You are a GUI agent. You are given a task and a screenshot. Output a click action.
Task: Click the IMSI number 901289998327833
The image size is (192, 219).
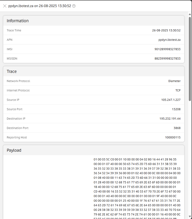(167, 49)
